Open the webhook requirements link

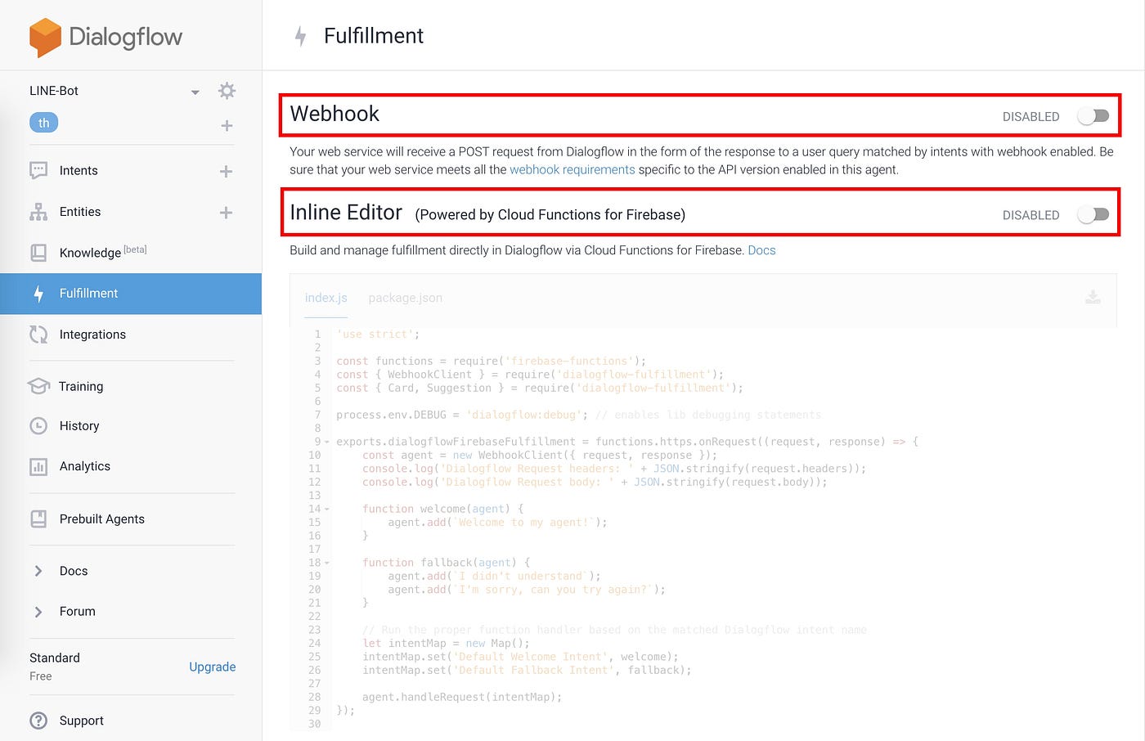(572, 169)
